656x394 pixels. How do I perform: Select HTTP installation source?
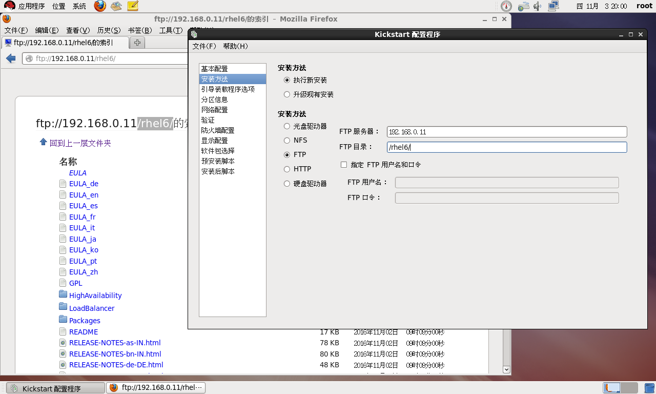click(x=287, y=169)
